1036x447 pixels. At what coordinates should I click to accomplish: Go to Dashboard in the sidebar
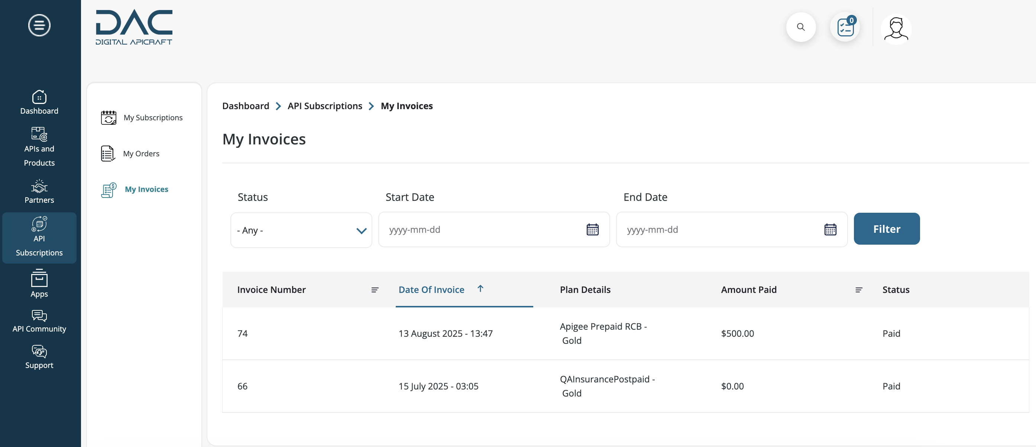[39, 111]
